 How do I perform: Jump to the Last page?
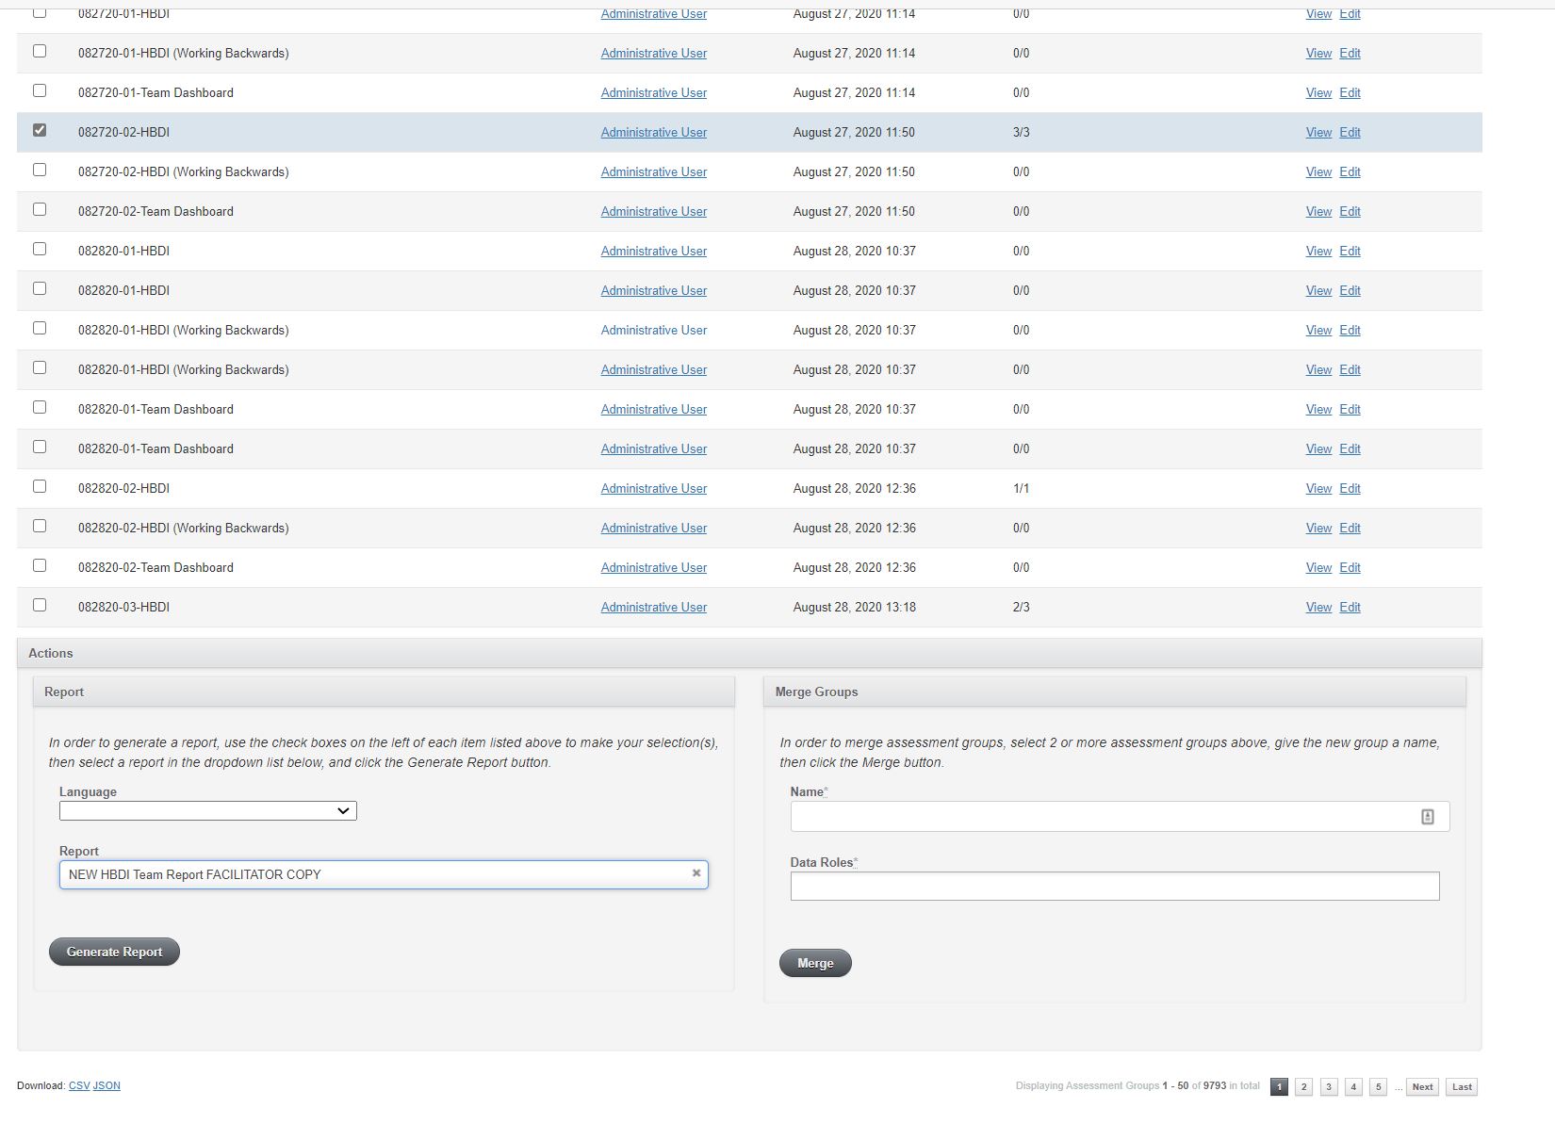[1461, 1086]
